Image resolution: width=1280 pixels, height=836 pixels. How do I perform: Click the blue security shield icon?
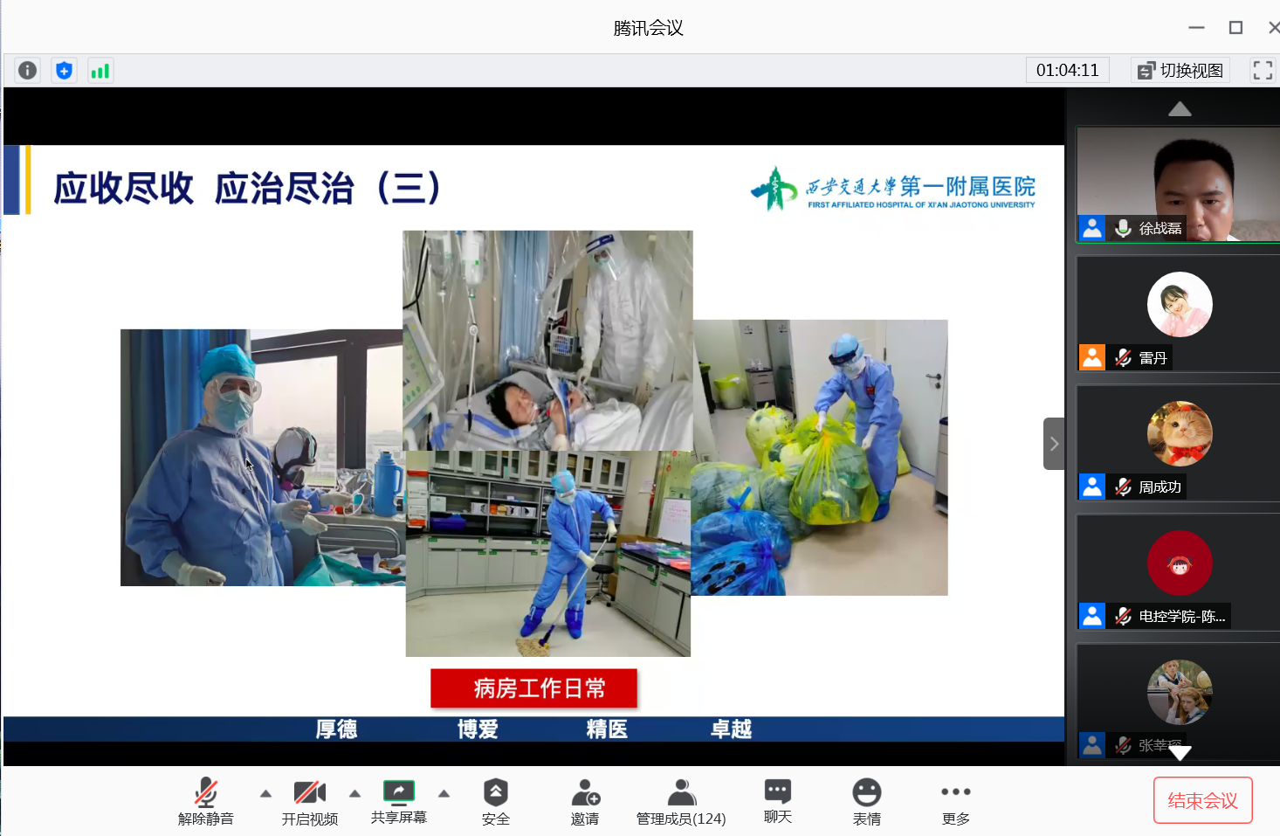tap(64, 71)
